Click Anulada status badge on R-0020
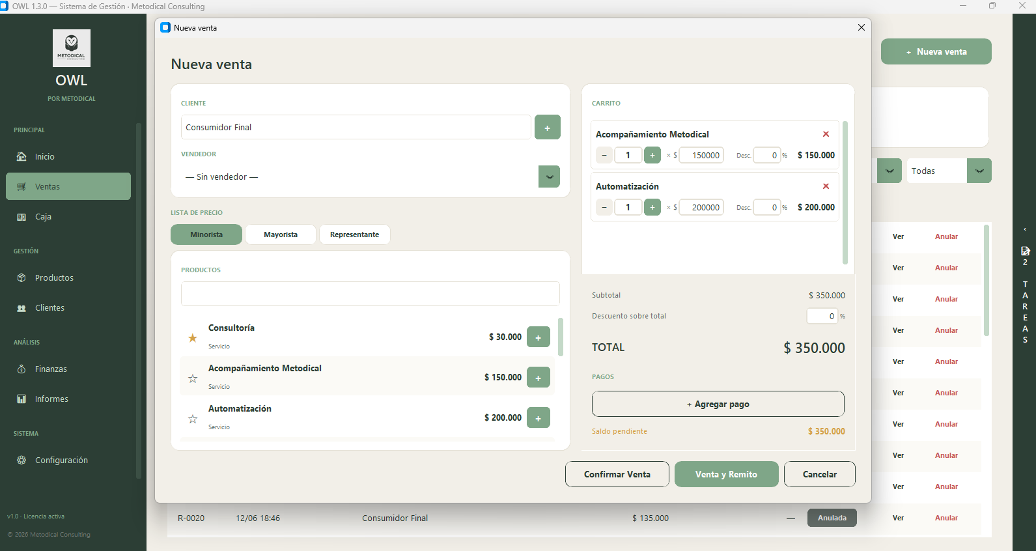The width and height of the screenshot is (1036, 551). pyautogui.click(x=832, y=518)
